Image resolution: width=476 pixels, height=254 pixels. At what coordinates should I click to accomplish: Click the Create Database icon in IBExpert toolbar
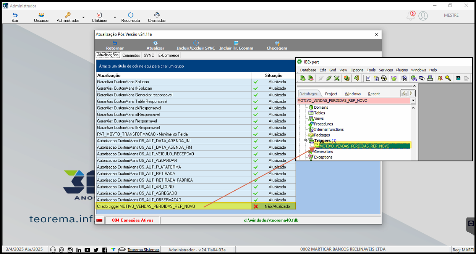(346, 78)
